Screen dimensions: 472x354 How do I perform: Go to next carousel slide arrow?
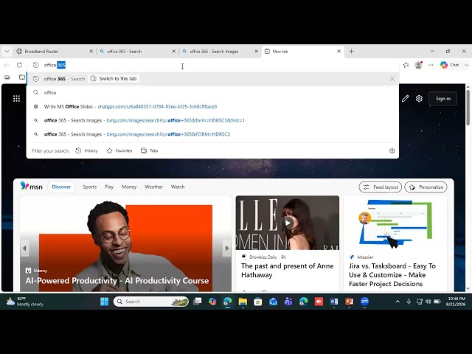point(227,249)
